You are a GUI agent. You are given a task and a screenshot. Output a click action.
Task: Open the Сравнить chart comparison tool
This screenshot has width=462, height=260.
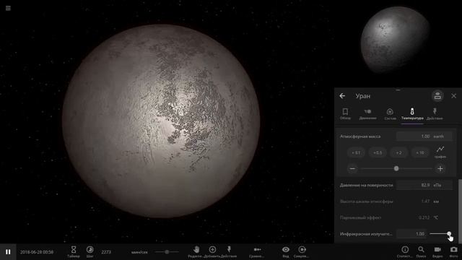257,252
